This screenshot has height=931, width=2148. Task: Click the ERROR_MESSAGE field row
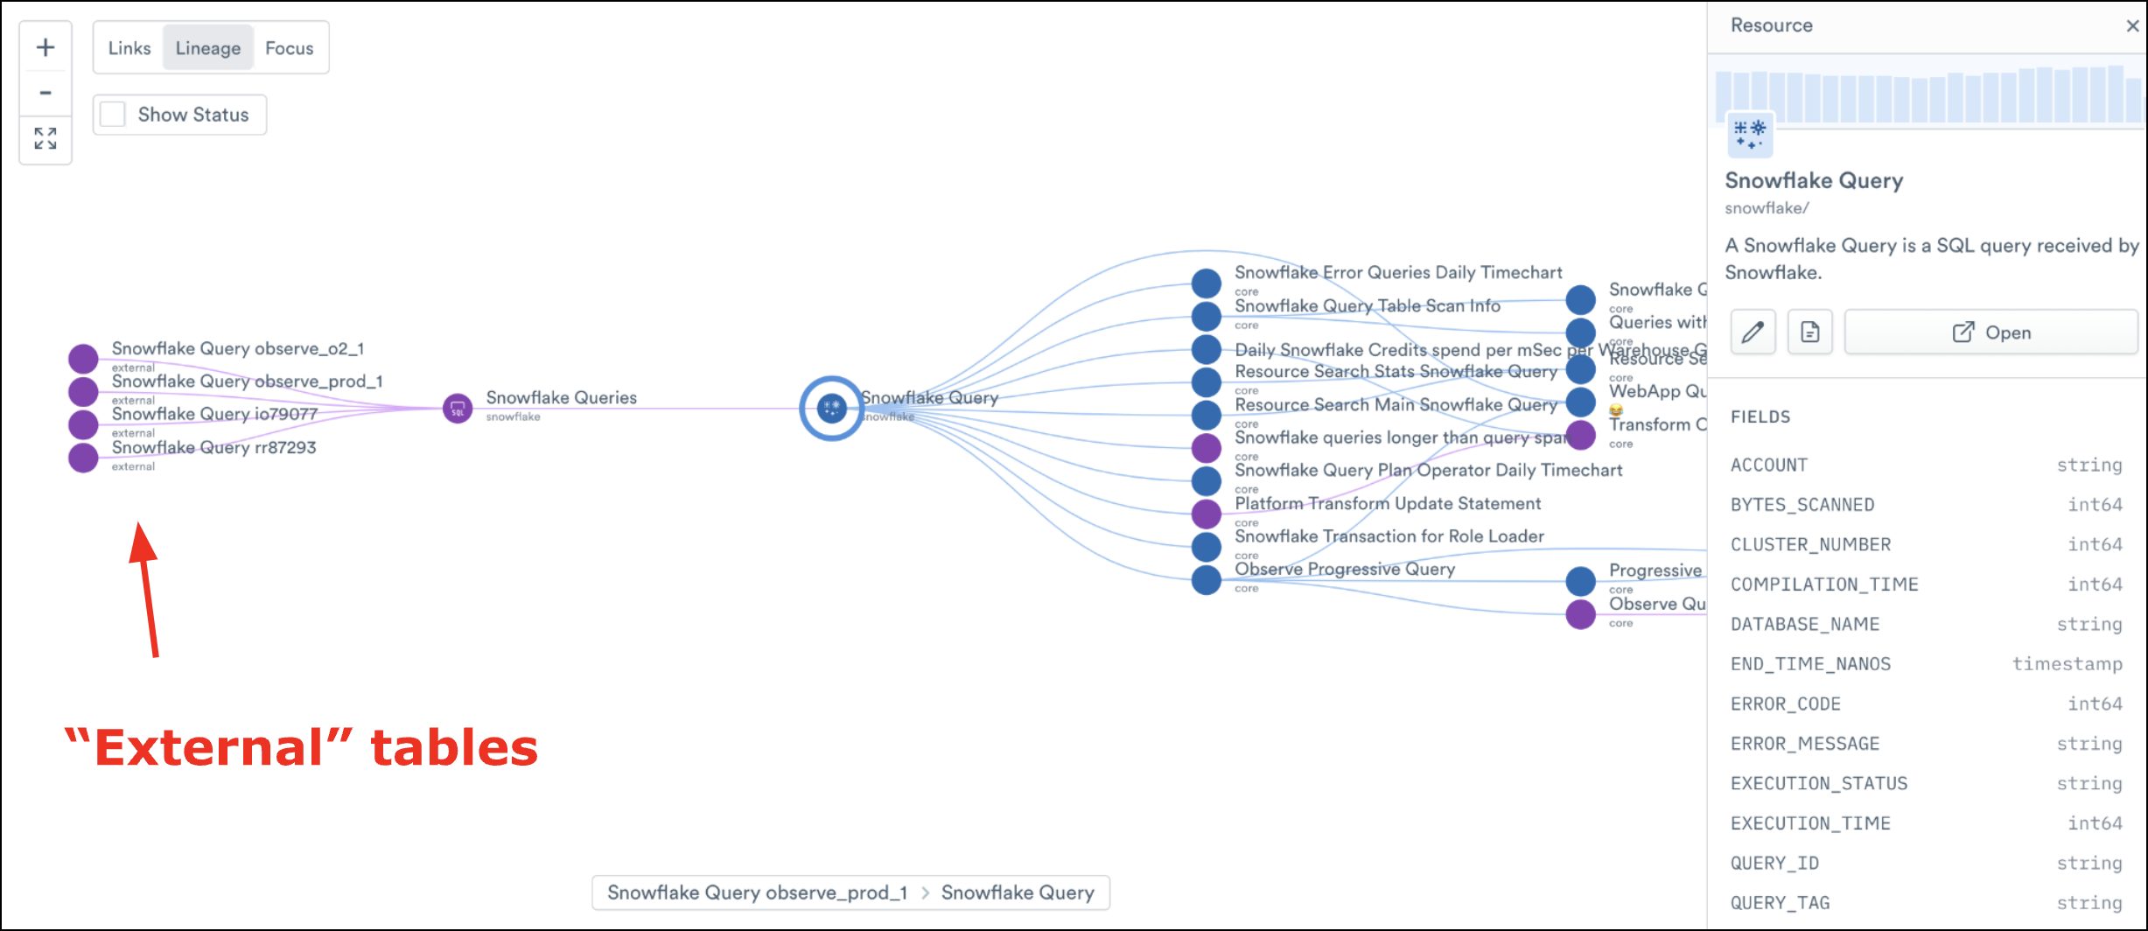[x=1927, y=744]
